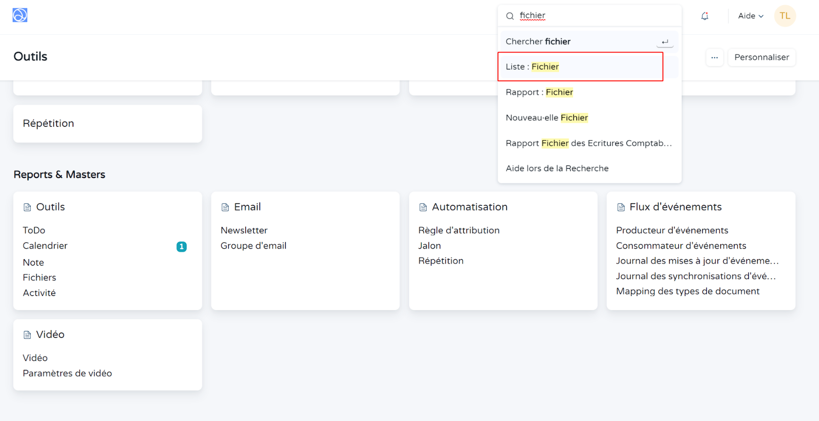Image resolution: width=819 pixels, height=421 pixels.
Task: Select 'Nouveau·elle Fichier' search result
Action: 547,118
